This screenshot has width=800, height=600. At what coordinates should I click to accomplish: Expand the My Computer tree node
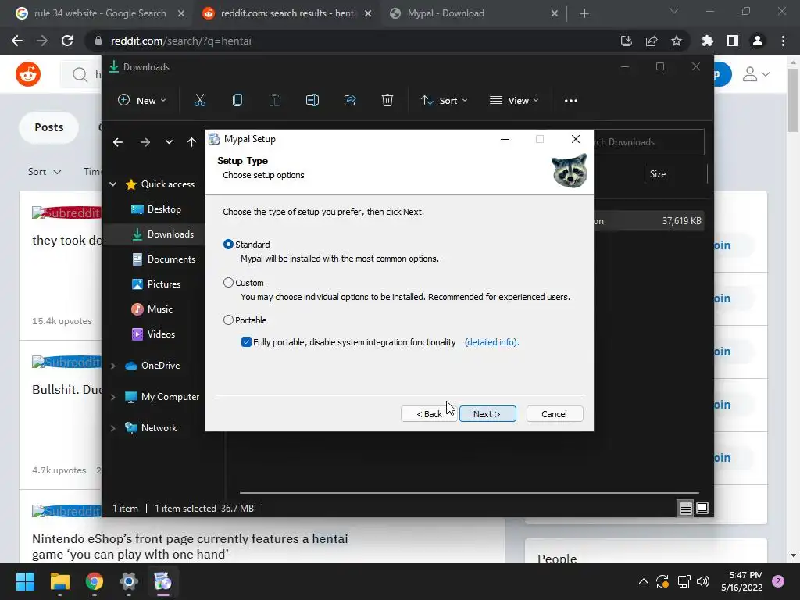pos(112,397)
